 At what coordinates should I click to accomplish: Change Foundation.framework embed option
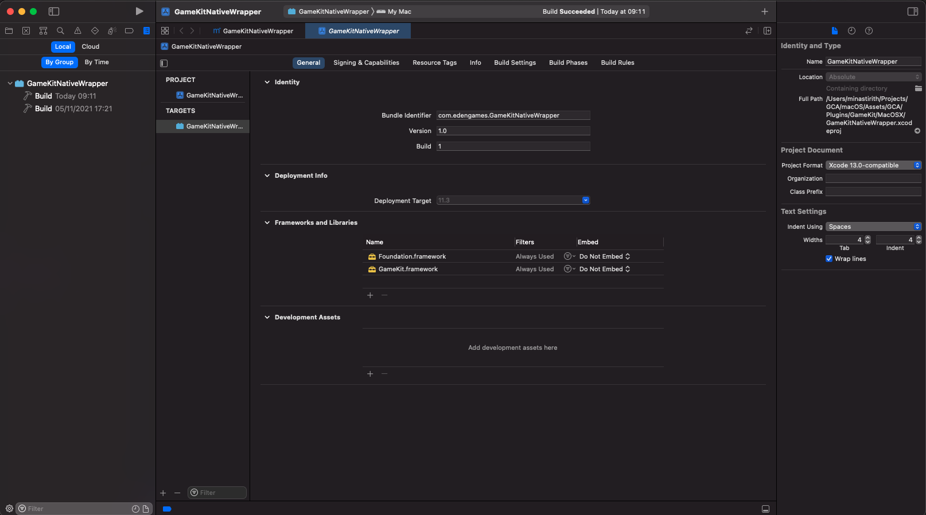pyautogui.click(x=605, y=257)
